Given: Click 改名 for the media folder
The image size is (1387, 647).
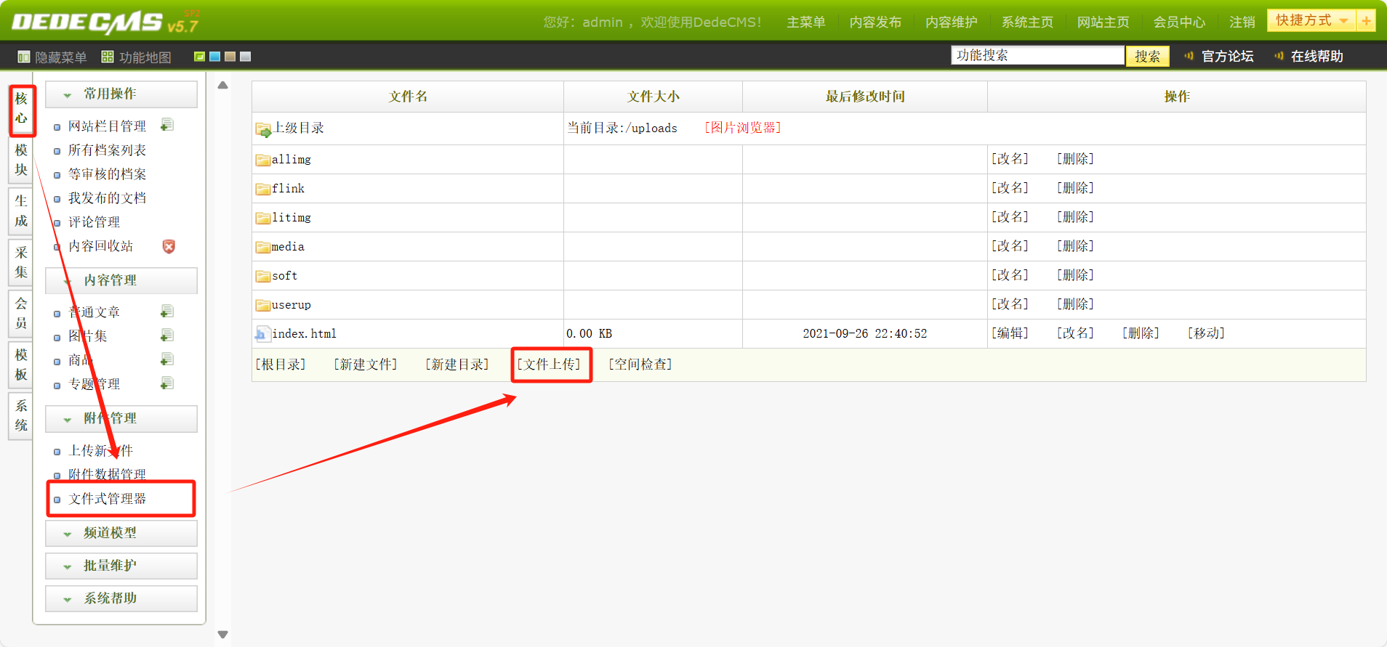Looking at the screenshot, I should point(1010,246).
